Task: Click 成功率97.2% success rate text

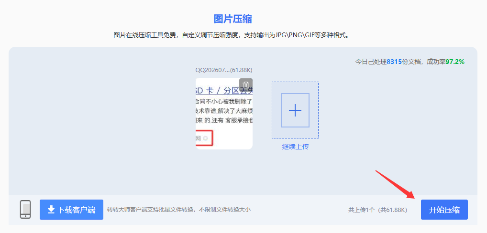Action: (x=446, y=62)
